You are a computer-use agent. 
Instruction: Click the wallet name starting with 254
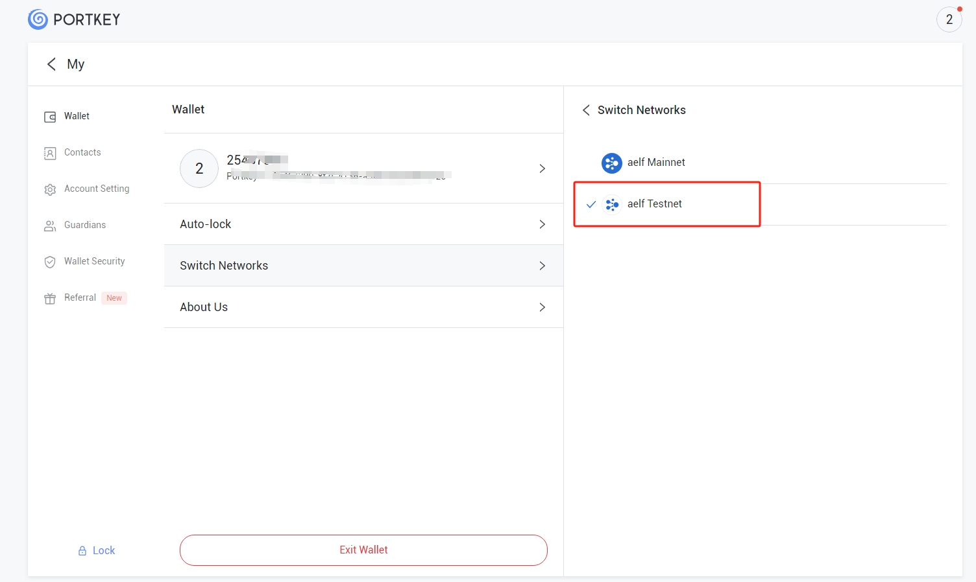257,159
